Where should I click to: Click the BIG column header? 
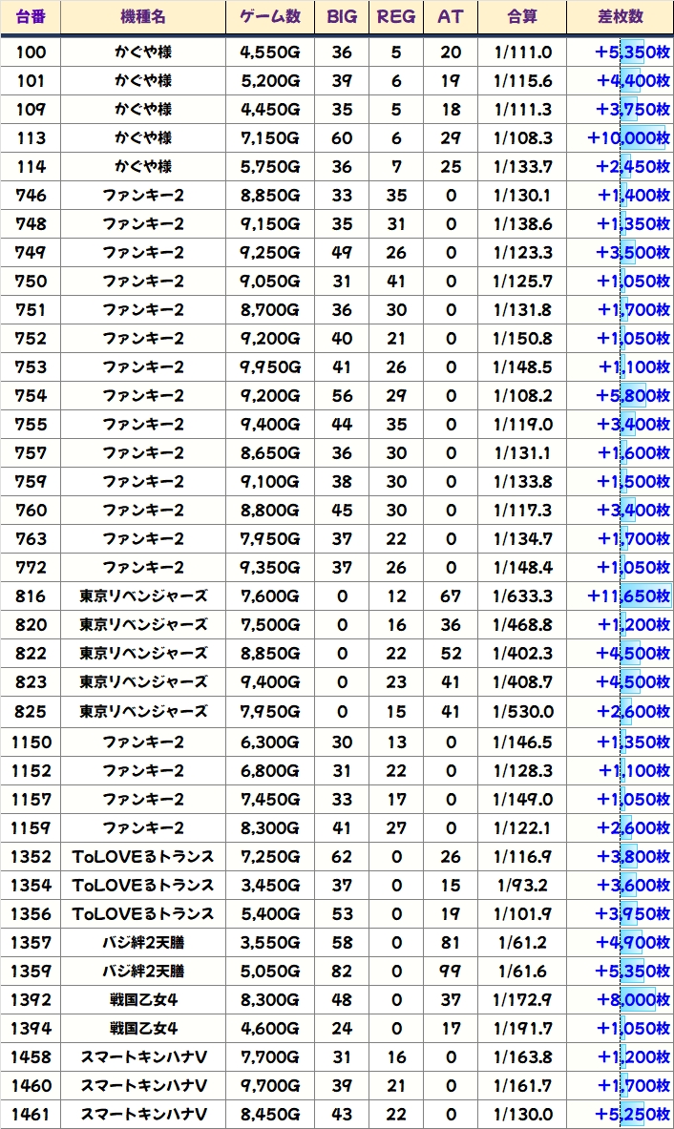click(342, 17)
